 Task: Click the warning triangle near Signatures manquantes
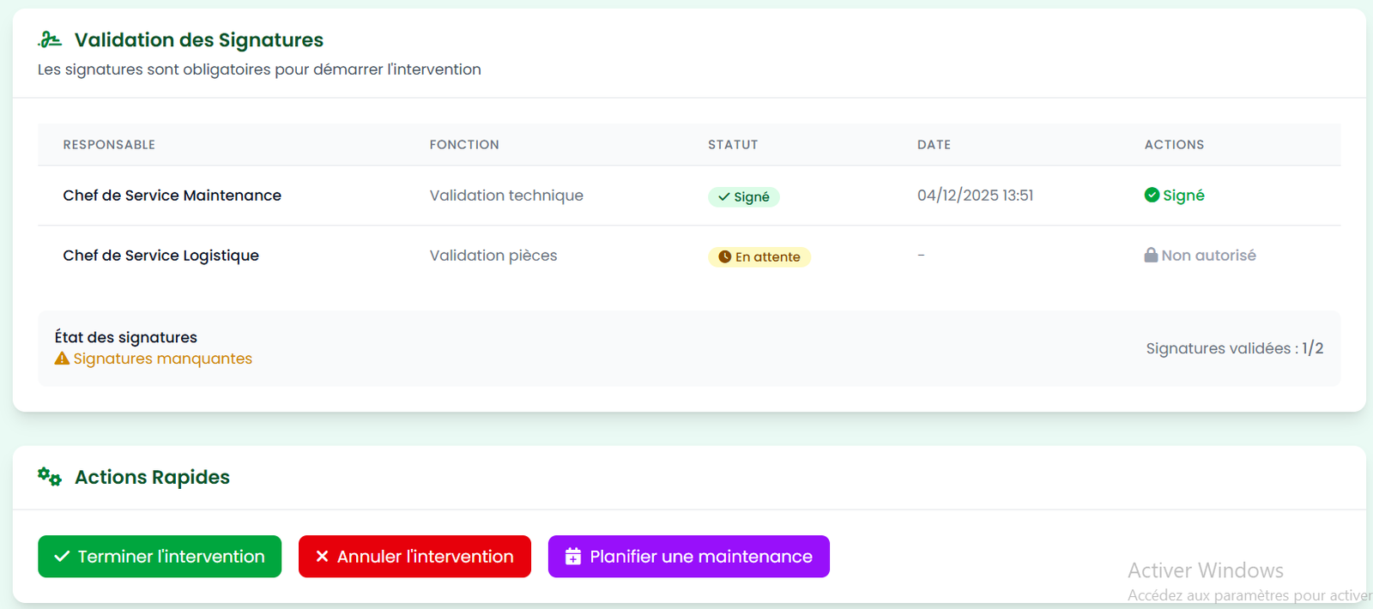62,359
